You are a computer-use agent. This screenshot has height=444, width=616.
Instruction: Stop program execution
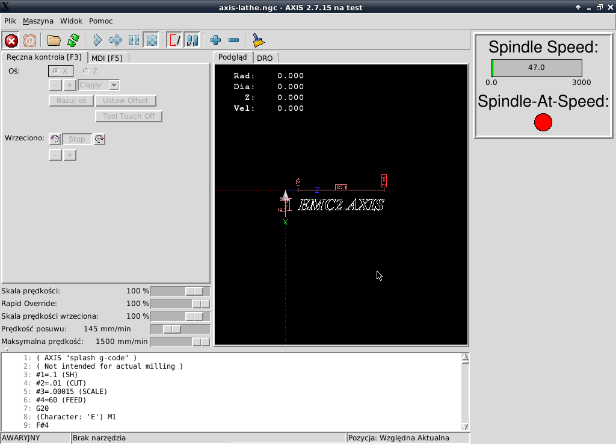(x=151, y=40)
